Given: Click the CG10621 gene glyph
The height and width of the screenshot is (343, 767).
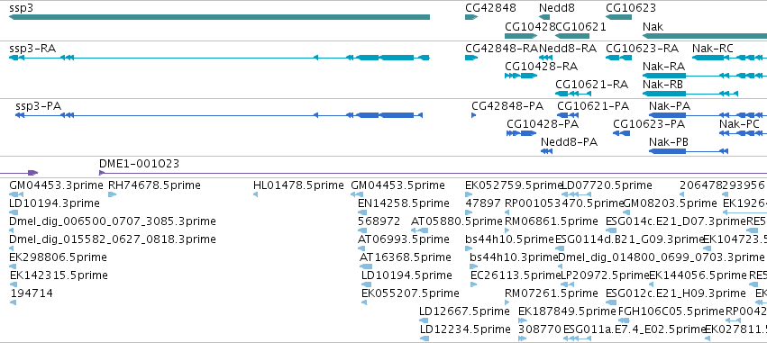Looking at the screenshot, I should click(x=572, y=36).
